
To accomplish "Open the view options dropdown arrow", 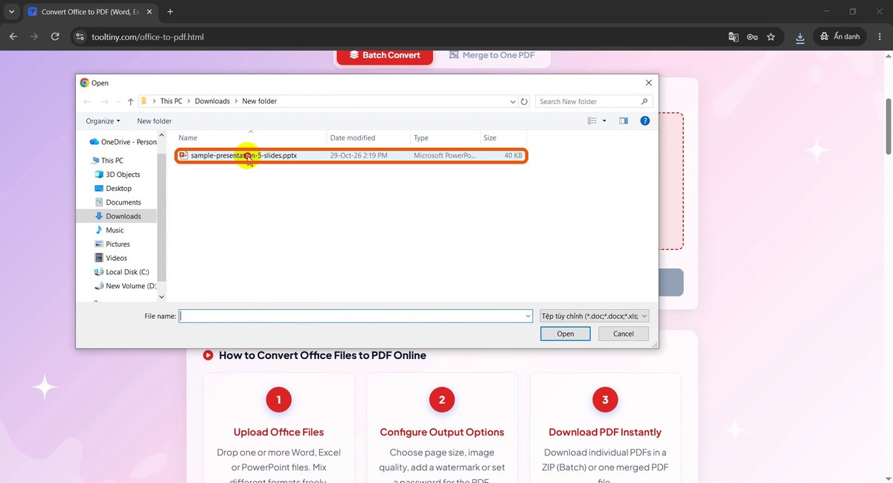I will (604, 120).
